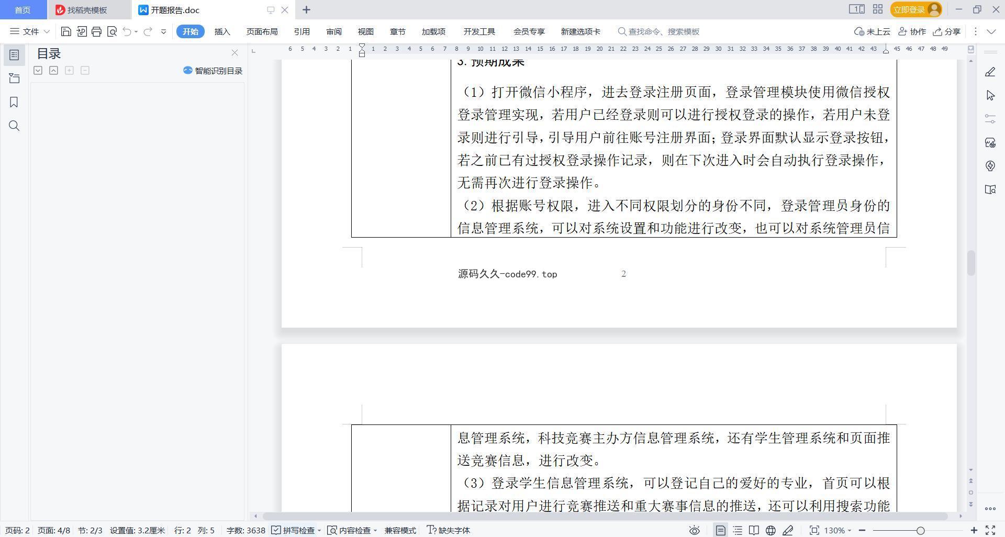Click the zoom out minus button
Image resolution: width=1005 pixels, height=537 pixels.
pyautogui.click(x=862, y=530)
